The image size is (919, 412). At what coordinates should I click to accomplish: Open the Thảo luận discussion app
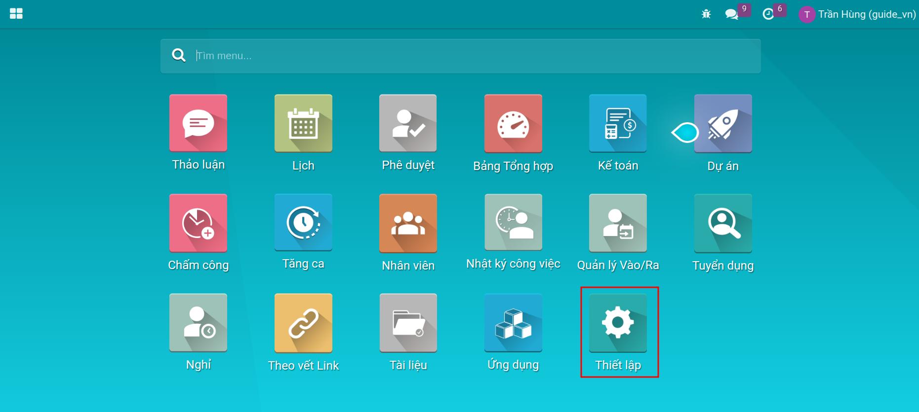tap(198, 123)
